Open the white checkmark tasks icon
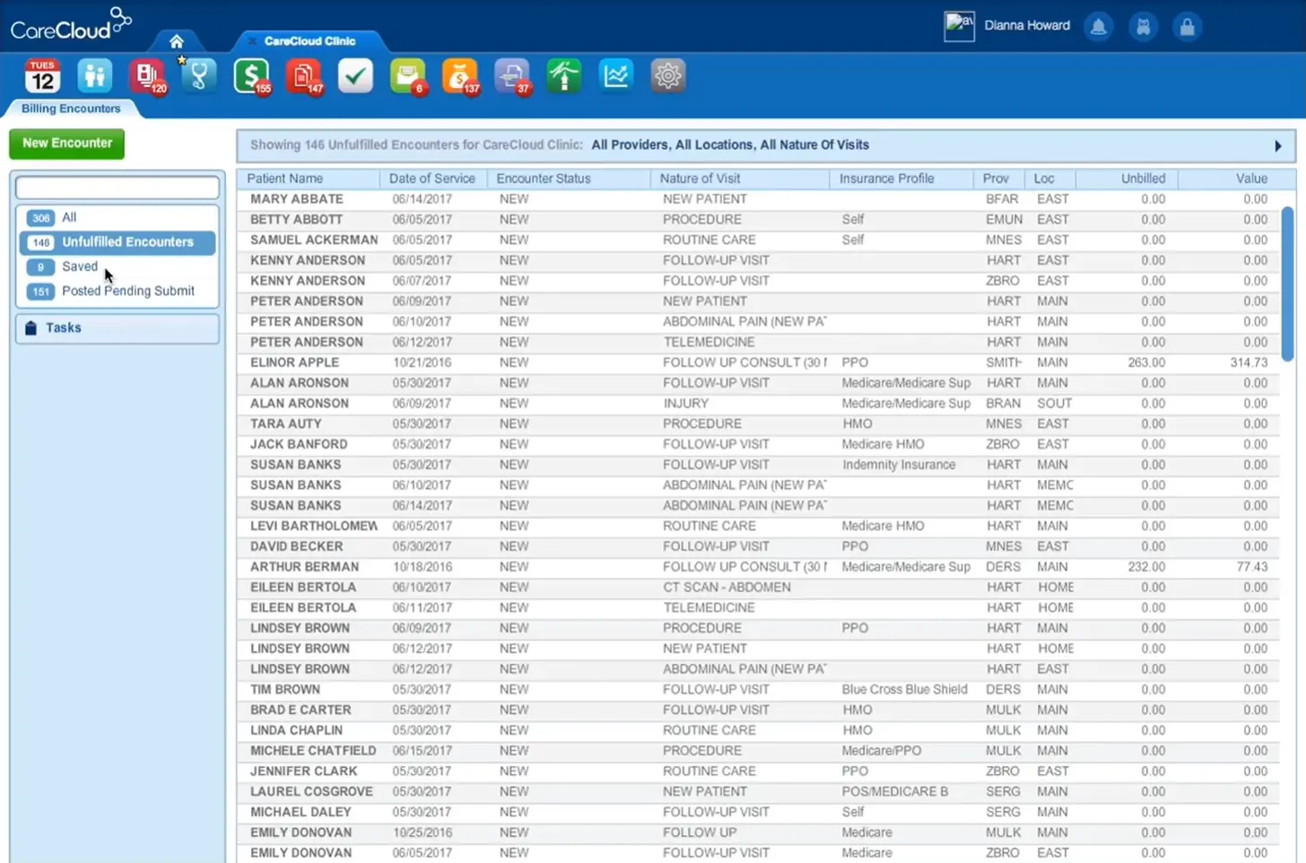Image resolution: width=1306 pixels, height=863 pixels. coord(355,76)
